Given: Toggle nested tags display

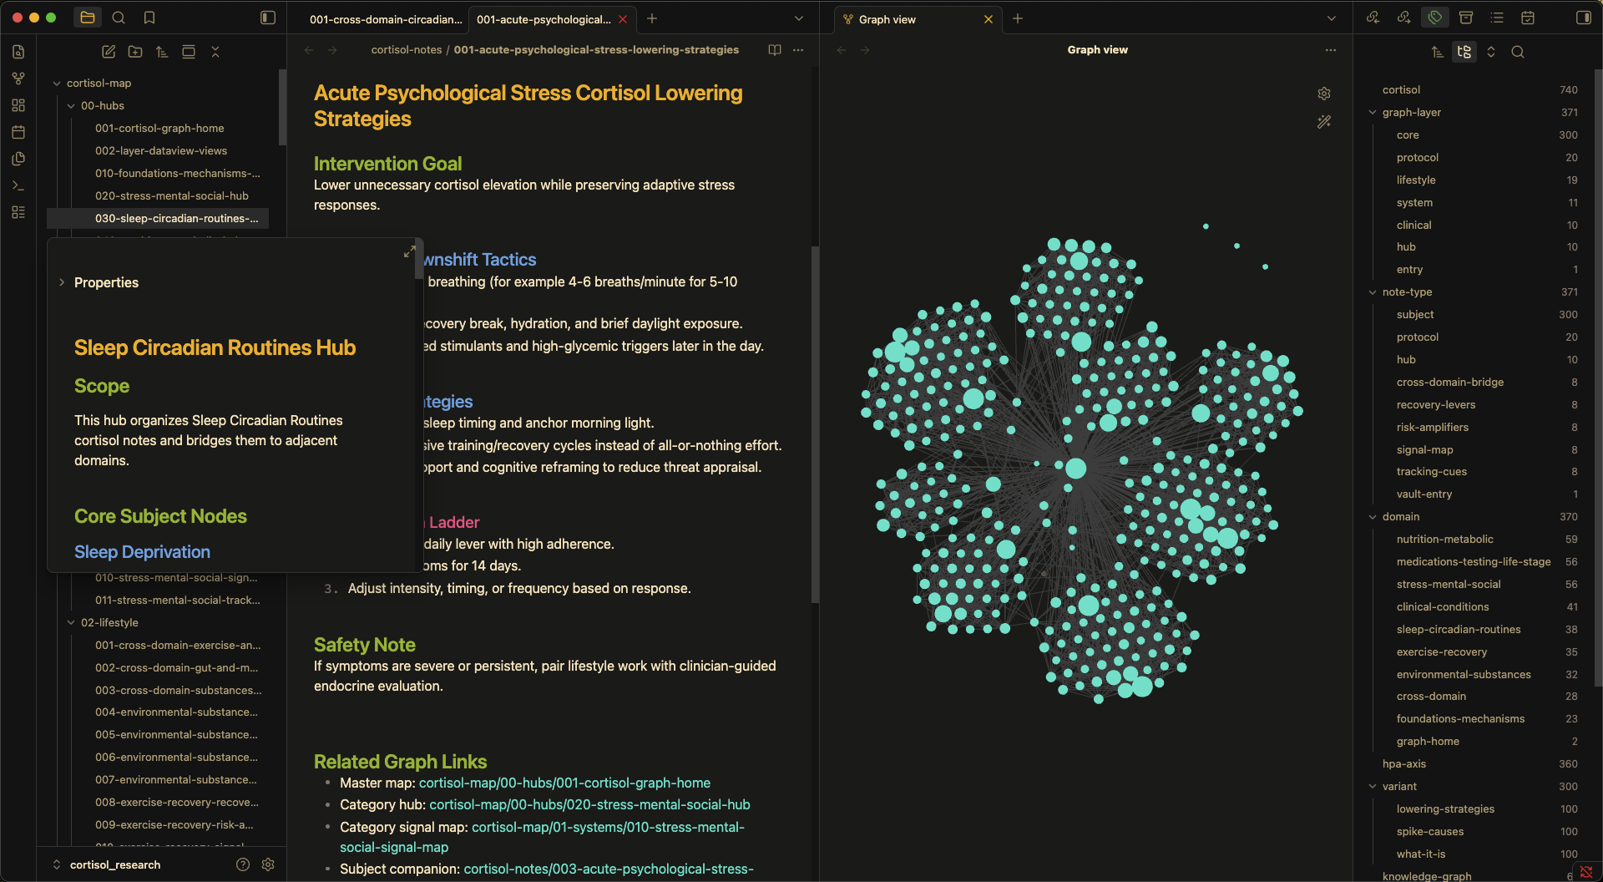Looking at the screenshot, I should pos(1464,52).
